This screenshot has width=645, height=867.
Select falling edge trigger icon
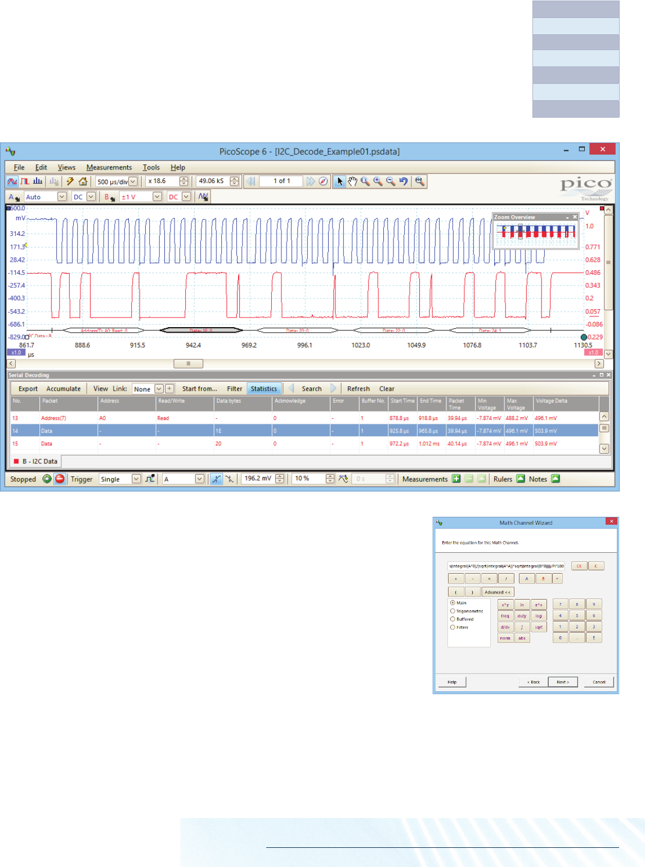click(x=230, y=479)
